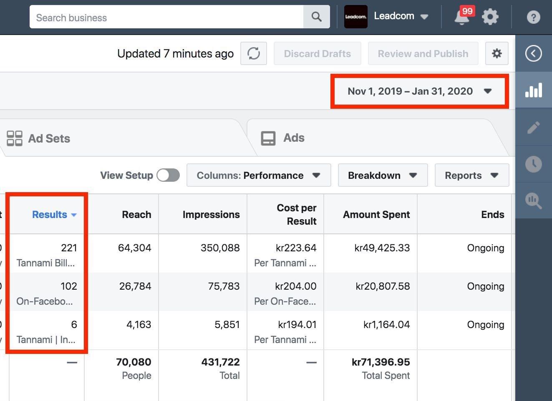Click amount spent kr20,807.58

pyautogui.click(x=383, y=286)
